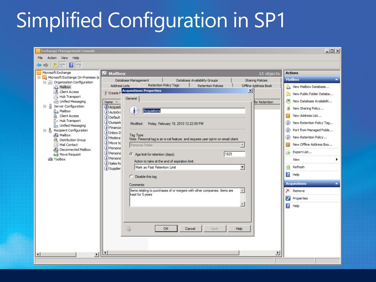376x282 pixels.
Task: Click the red Remove X icon
Action: 288,191
